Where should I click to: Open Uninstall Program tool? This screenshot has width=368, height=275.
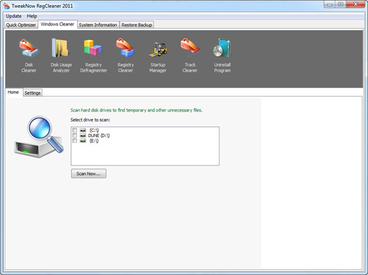click(x=222, y=56)
